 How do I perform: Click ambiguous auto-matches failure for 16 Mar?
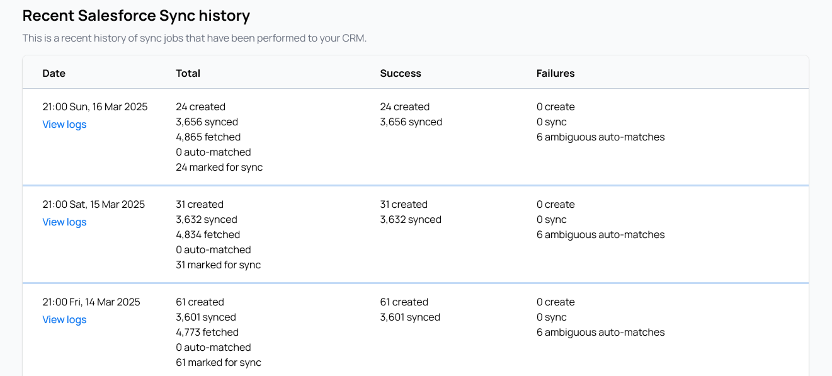click(x=600, y=137)
